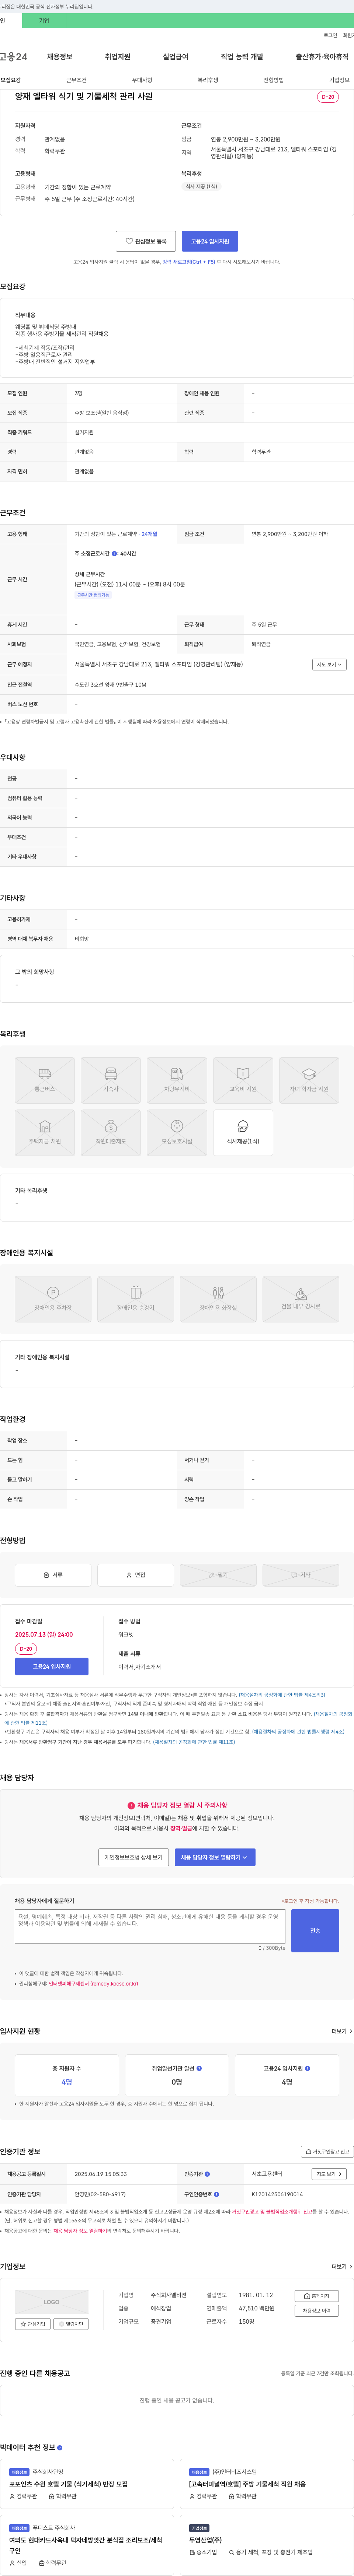Viewport: 354px width, 2576px height.
Task: Click the top 고용24 입사지원 button
Action: pos(210,241)
